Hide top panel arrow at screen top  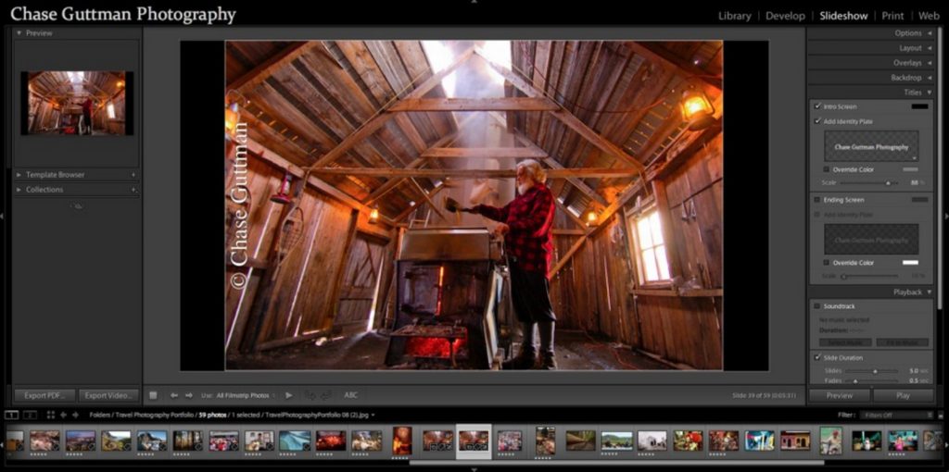coord(474,2)
